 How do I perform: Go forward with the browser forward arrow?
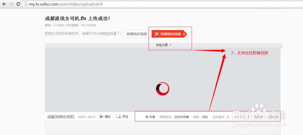[12, 4]
